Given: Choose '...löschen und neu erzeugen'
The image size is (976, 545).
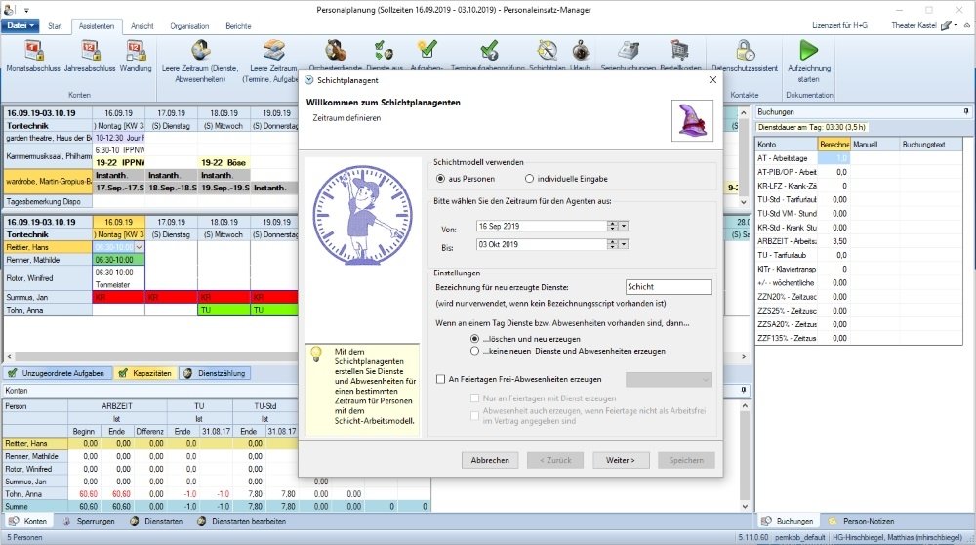Looking at the screenshot, I should [x=475, y=339].
